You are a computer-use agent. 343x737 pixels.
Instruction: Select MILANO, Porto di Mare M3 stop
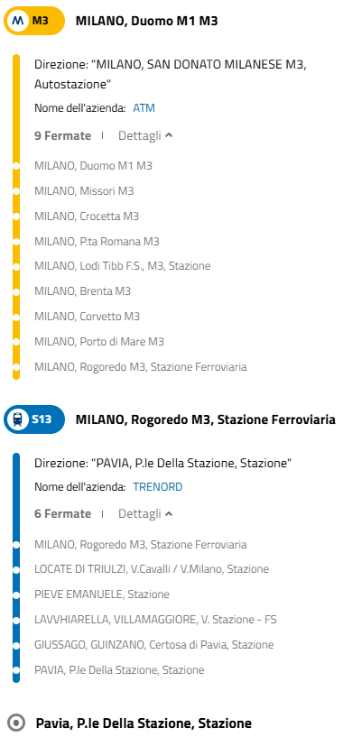click(x=99, y=342)
